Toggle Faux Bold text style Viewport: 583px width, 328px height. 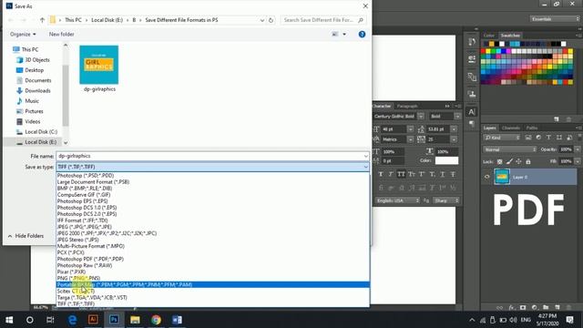(x=381, y=174)
